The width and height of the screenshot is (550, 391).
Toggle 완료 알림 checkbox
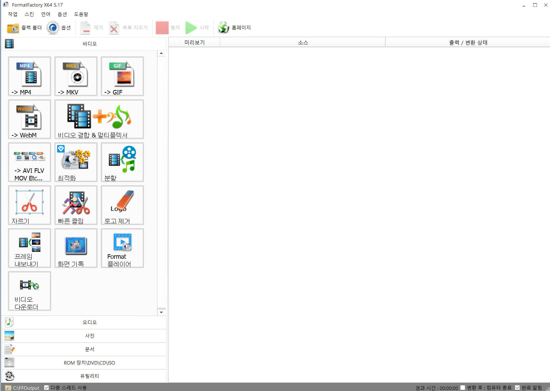[x=517, y=388]
